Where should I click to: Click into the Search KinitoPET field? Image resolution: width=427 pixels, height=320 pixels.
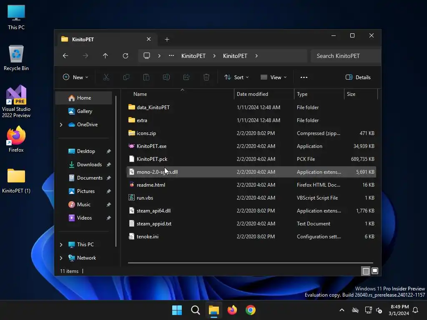[345, 56]
